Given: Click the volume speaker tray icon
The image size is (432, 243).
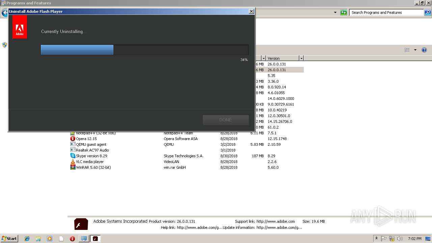Looking at the screenshot, I should pos(400,239).
